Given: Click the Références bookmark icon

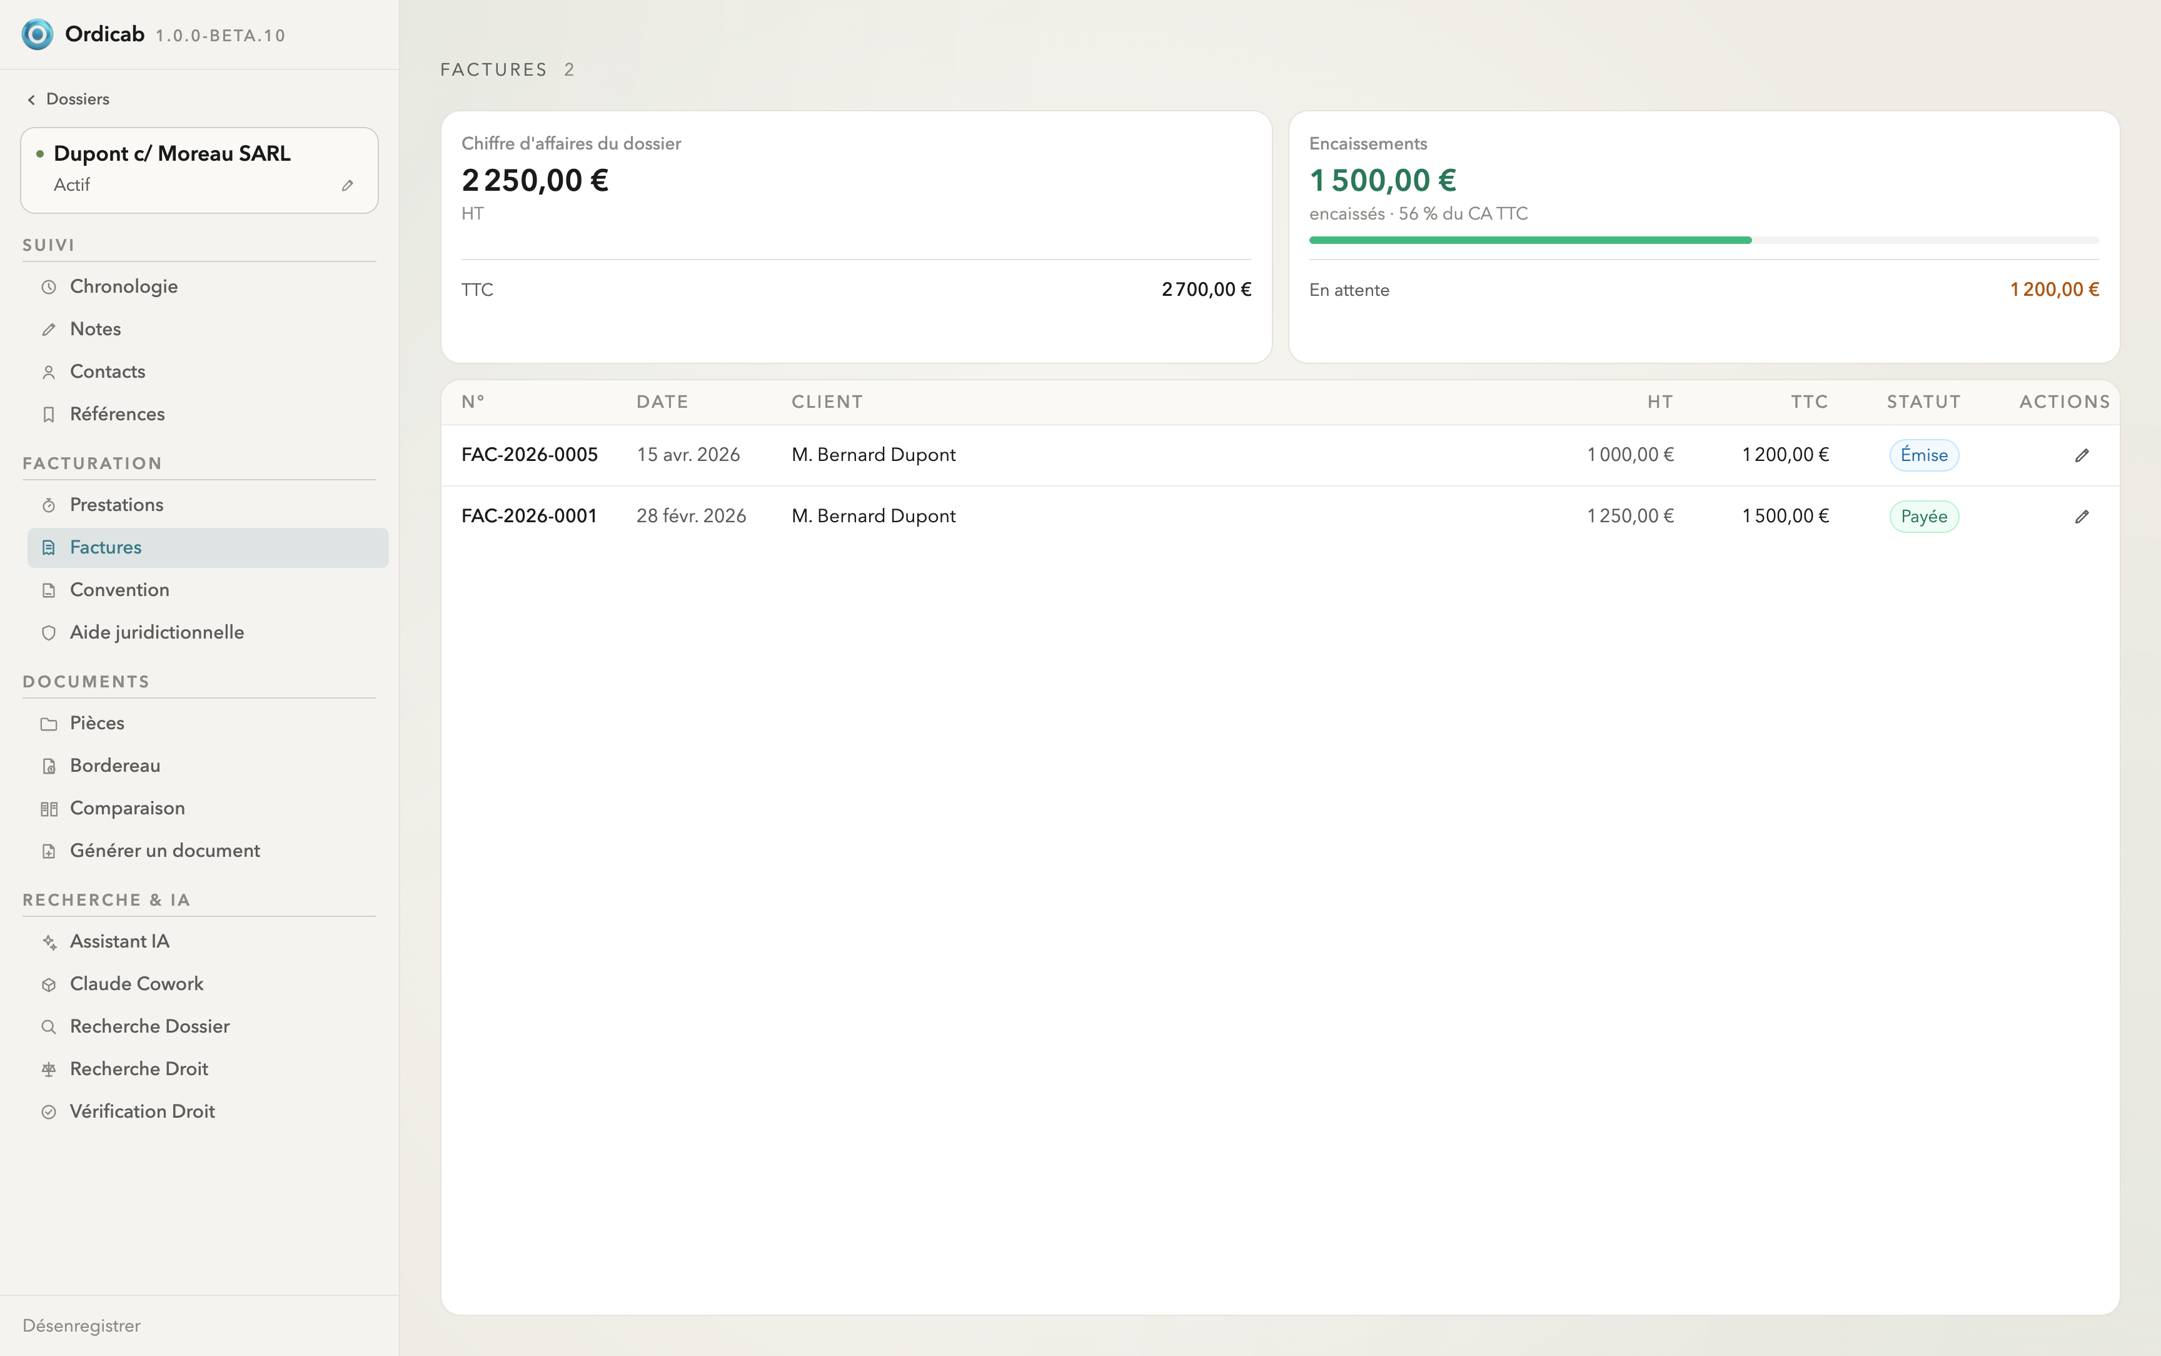Looking at the screenshot, I should coord(49,414).
